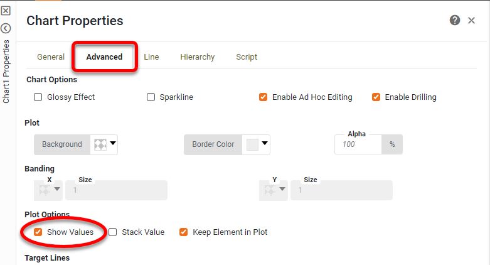Screen dimensions: 490x265
Task: Click the help question mark icon
Action: (455, 21)
